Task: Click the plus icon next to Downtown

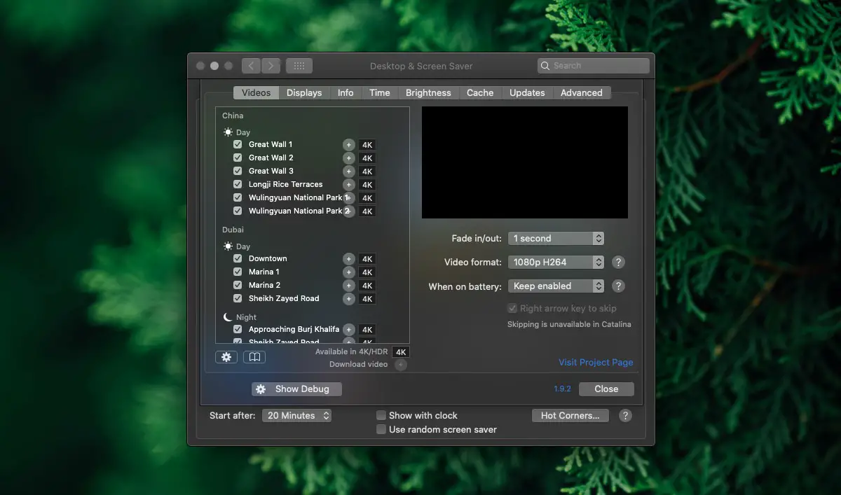Action: point(348,259)
